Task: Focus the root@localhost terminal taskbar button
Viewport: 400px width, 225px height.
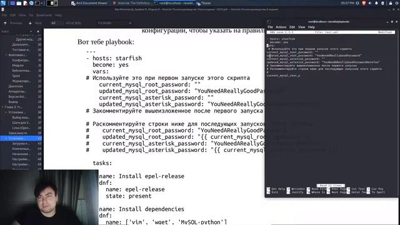Action: click(x=174, y=3)
